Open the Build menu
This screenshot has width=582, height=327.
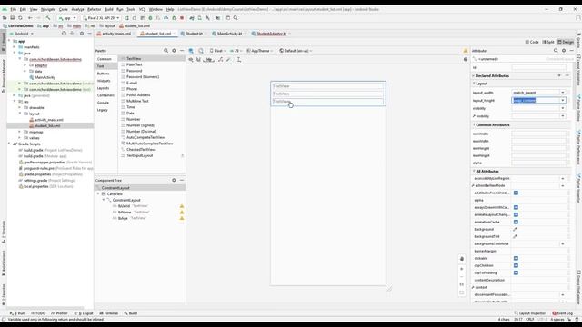coord(109,9)
